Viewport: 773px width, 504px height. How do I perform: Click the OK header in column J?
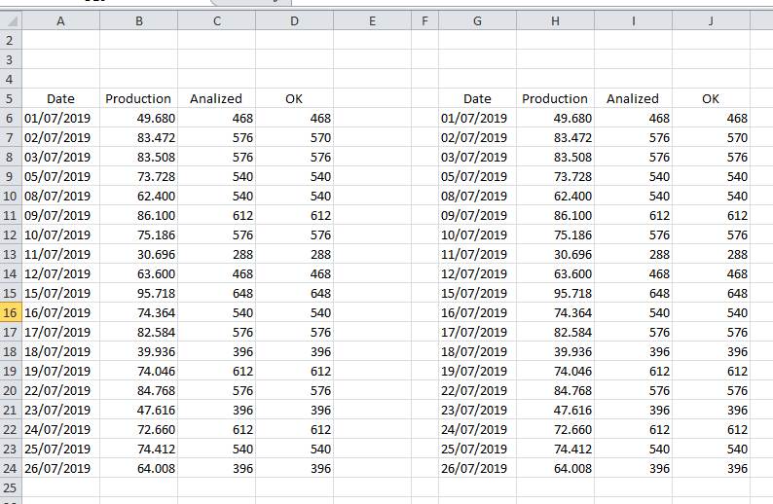pos(711,98)
